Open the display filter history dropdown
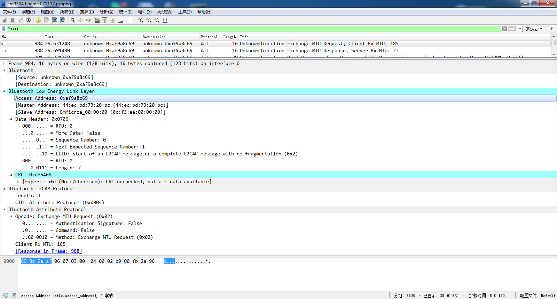Screen dimensions: 557x299 click(520, 29)
